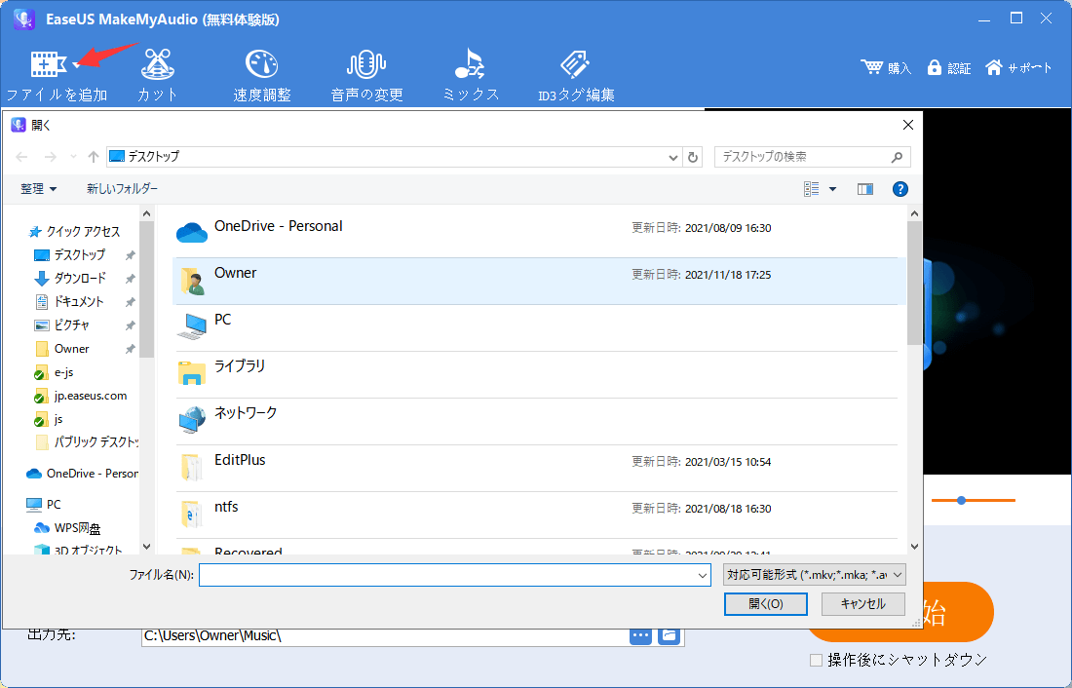
Task: Open the ミックス mix tool
Action: tap(471, 75)
